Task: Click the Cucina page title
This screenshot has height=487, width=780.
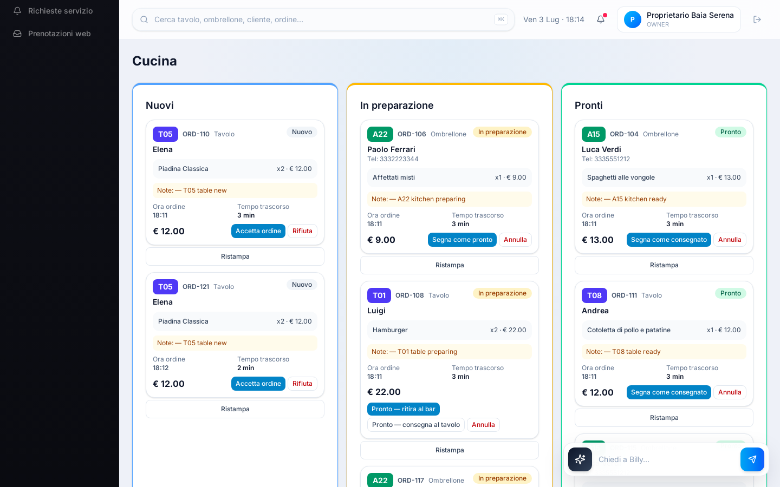Action: 154,61
